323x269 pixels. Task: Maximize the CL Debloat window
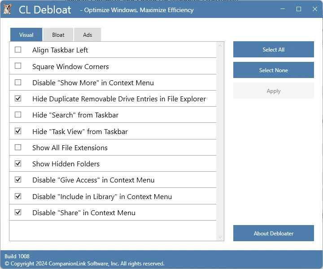[x=298, y=9]
